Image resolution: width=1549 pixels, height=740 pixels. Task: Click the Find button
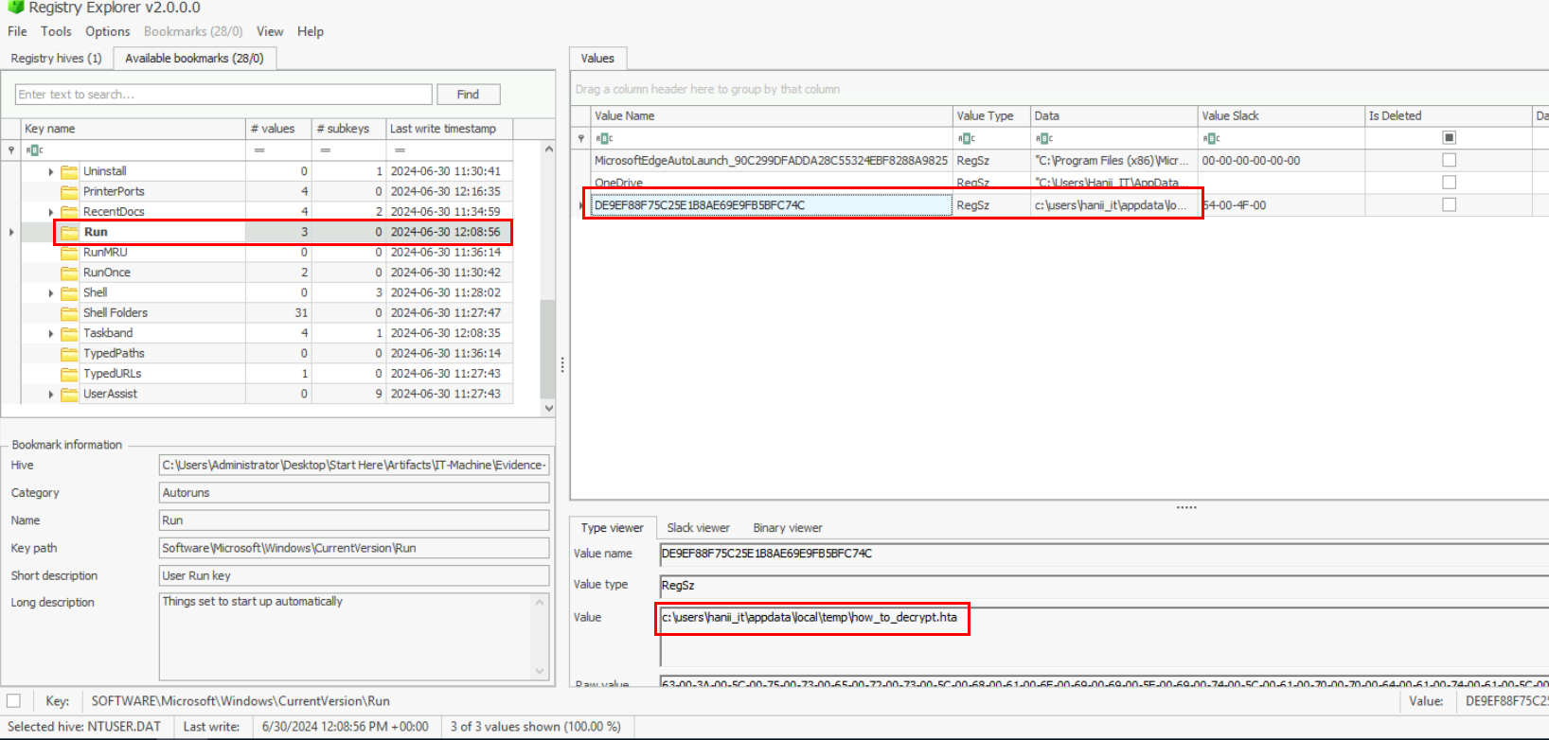tap(468, 95)
